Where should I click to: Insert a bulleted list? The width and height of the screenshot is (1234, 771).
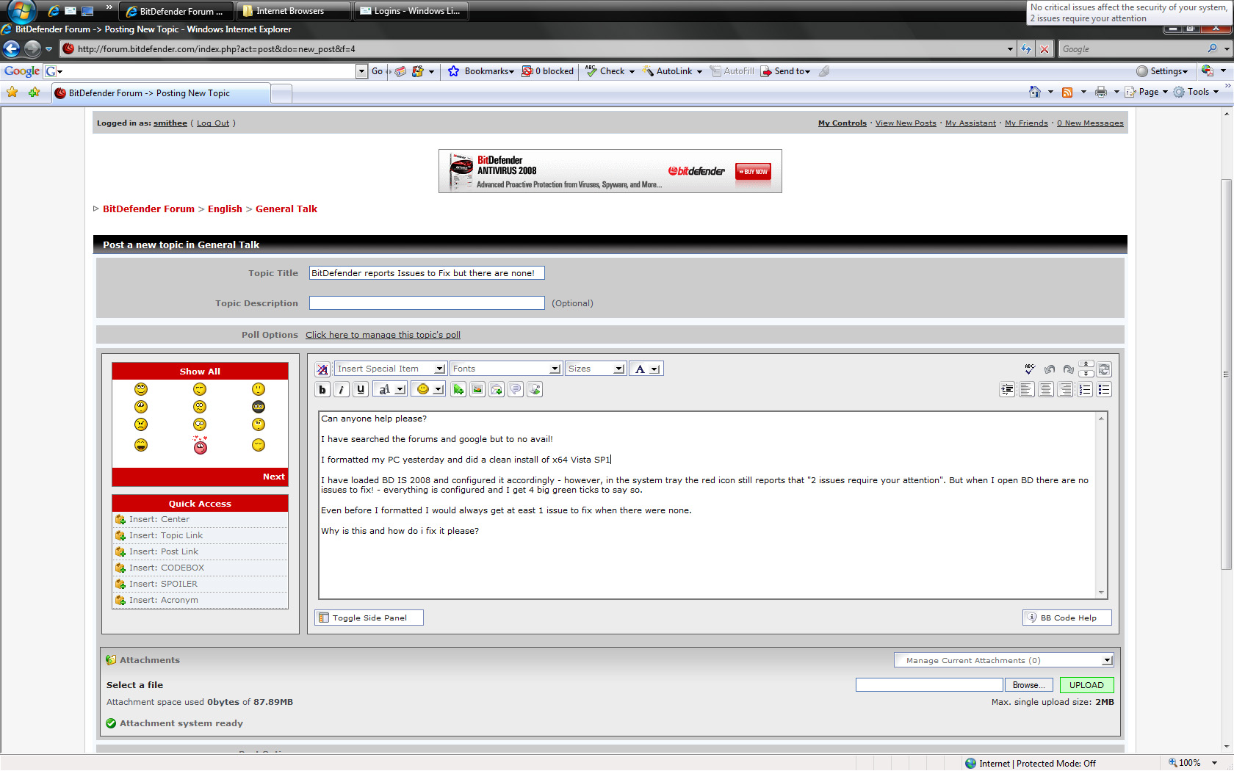(1104, 390)
